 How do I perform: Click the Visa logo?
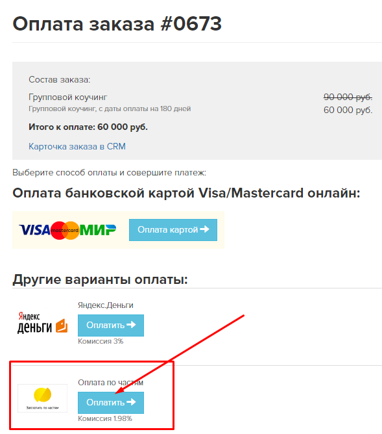point(34,230)
